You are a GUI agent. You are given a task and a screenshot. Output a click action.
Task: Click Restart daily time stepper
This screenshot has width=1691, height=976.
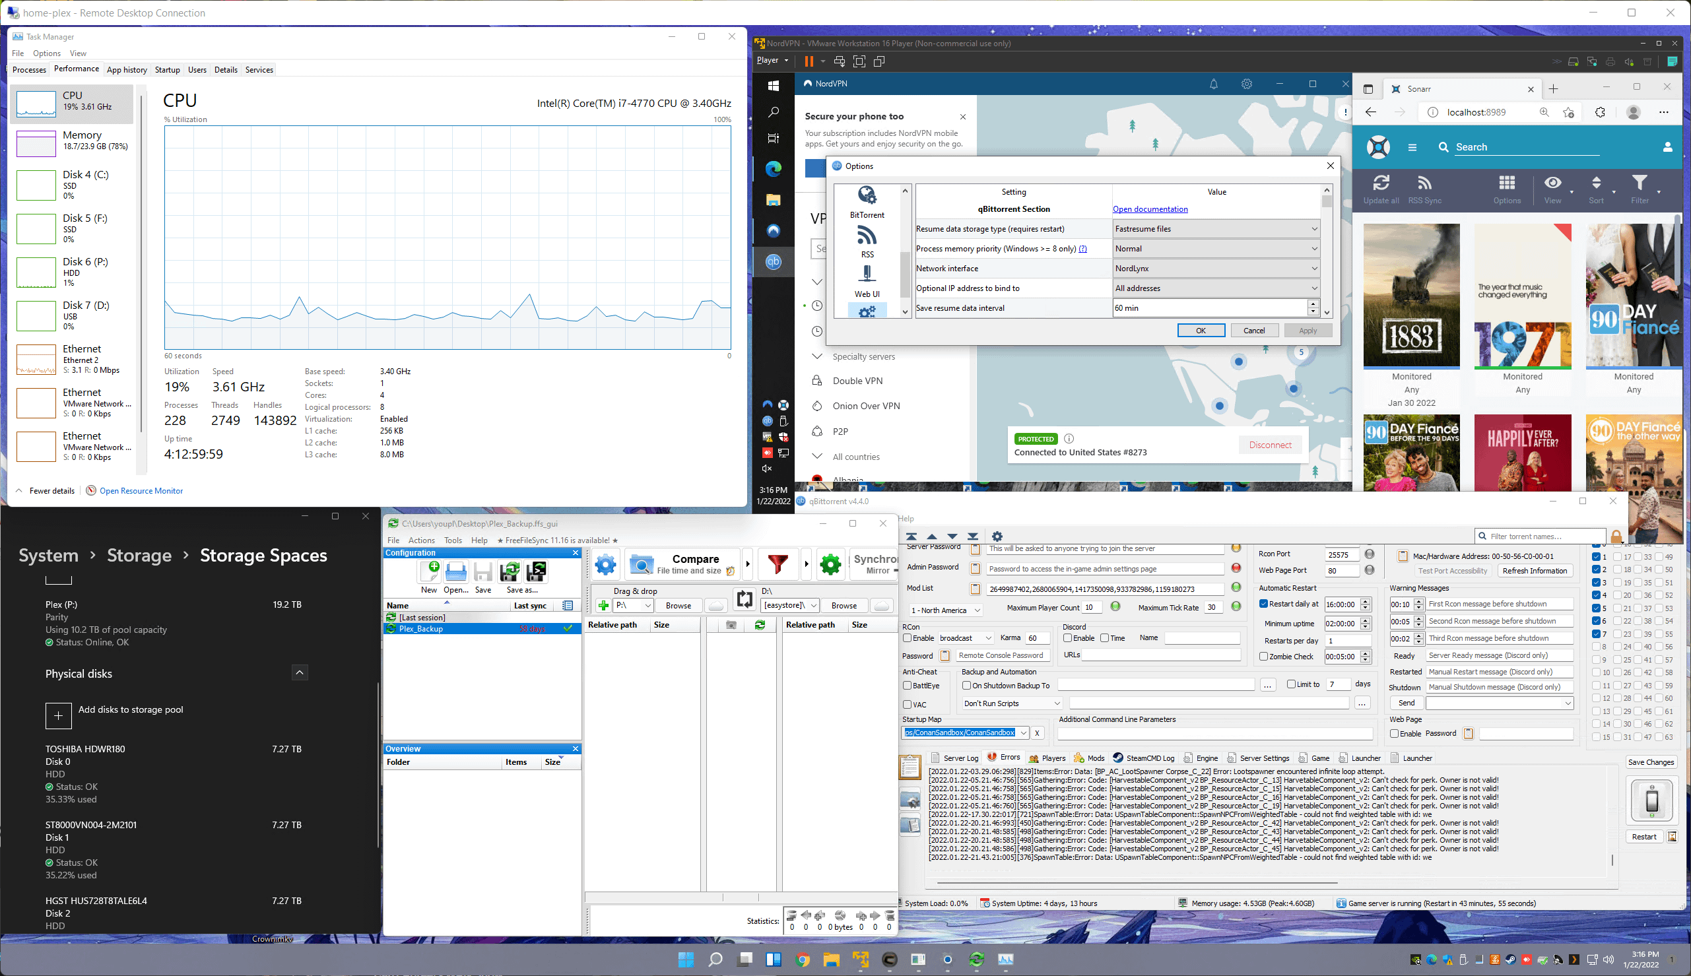[1365, 604]
